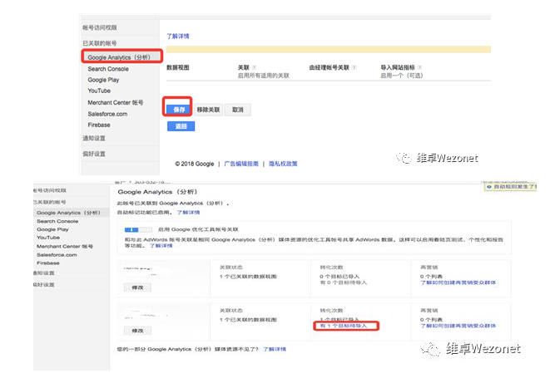Click the 启用一个(可选) subtext
The width and height of the screenshot is (560, 378).
402,76
